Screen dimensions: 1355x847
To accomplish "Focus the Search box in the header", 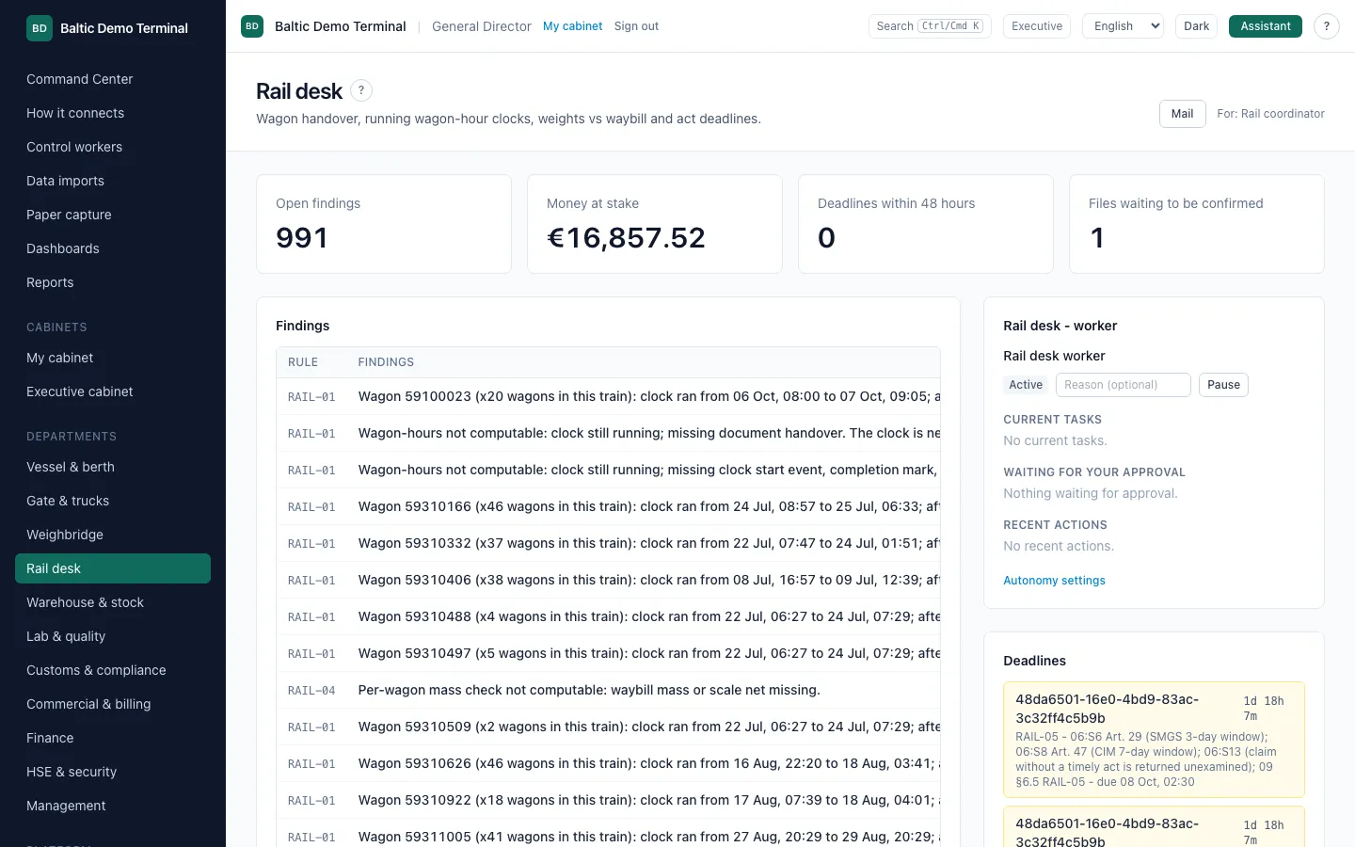I will point(930,26).
